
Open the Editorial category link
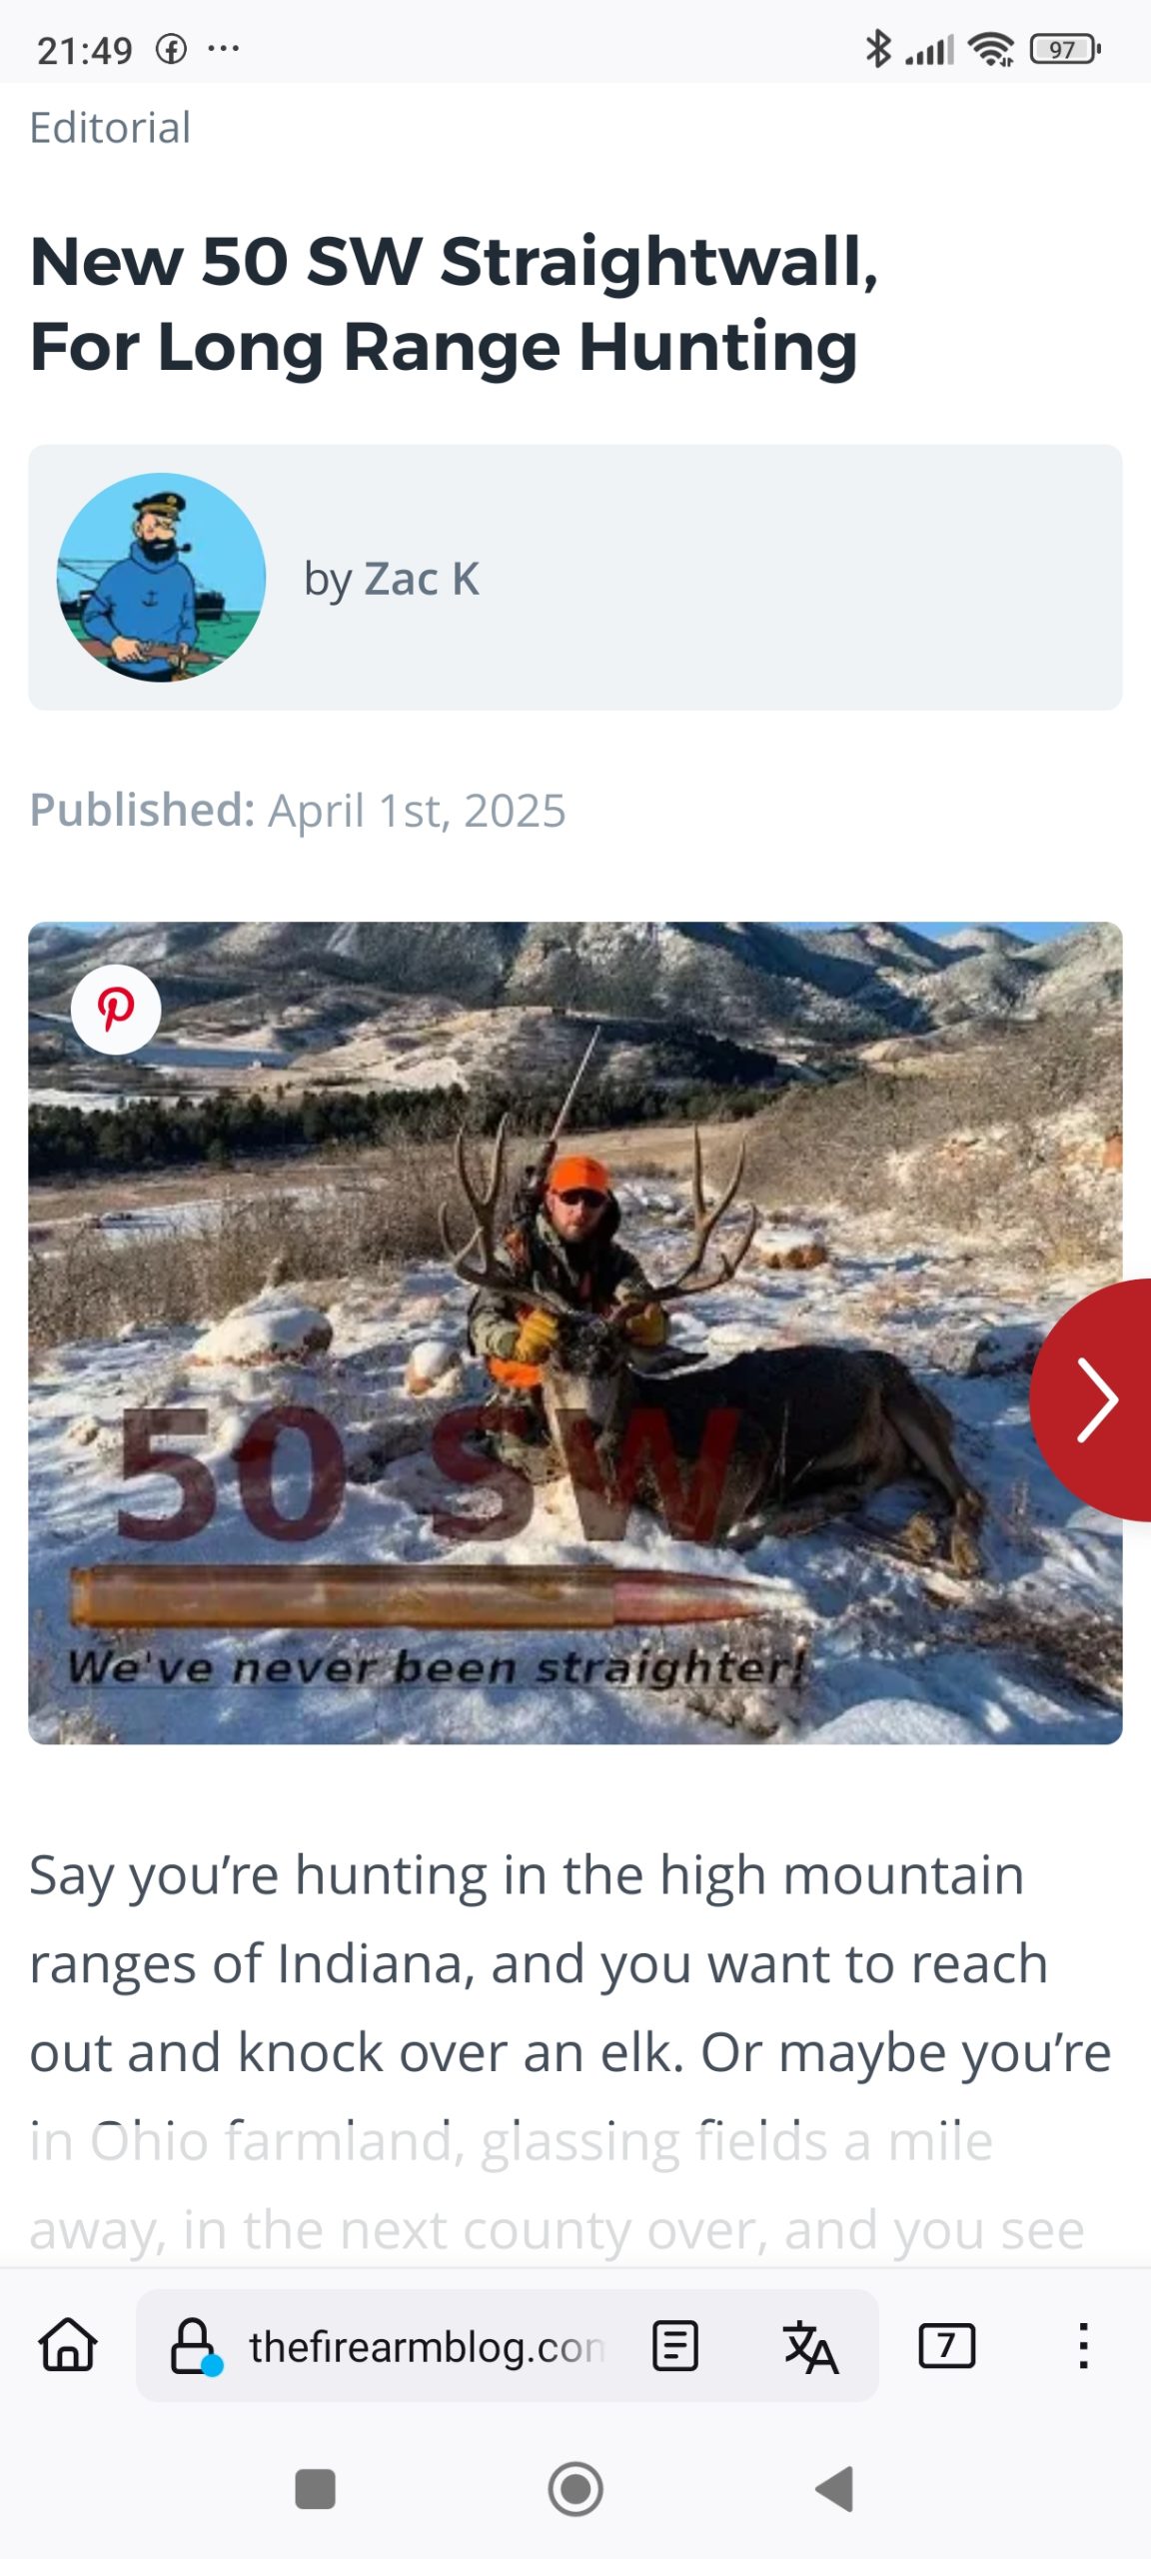click(x=110, y=128)
